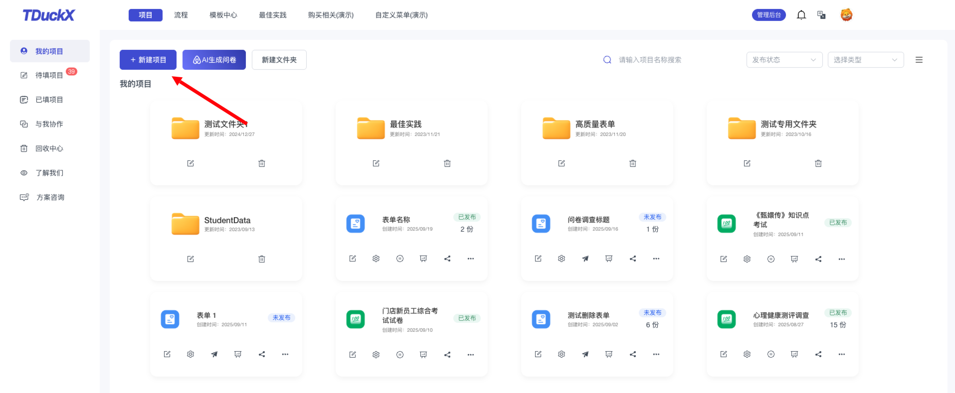Click the AI生成问卷 button
Image resolution: width=955 pixels, height=393 pixels.
214,60
